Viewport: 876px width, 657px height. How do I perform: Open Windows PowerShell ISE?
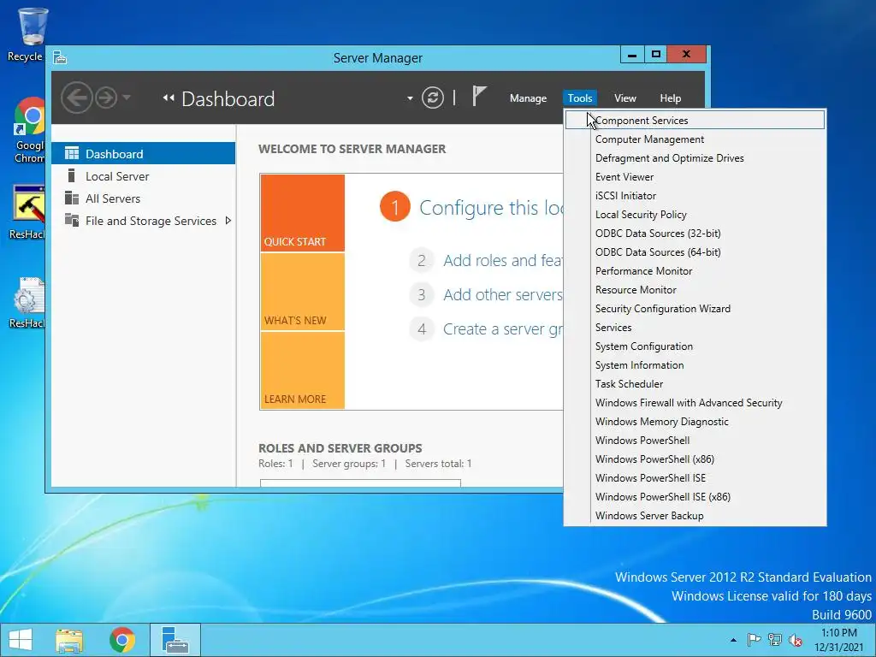pos(695,477)
